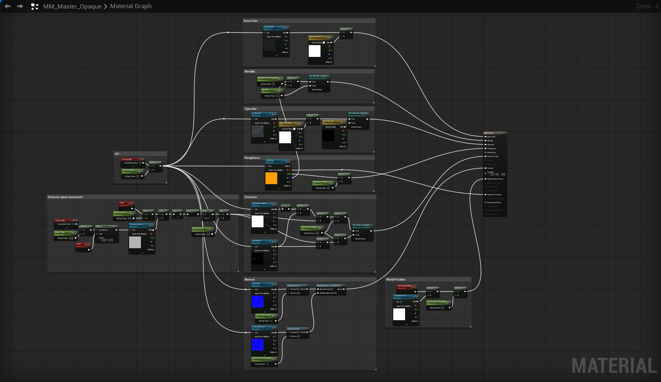The width and height of the screenshot is (661, 382).
Task: Click the Metallic comment box title
Action: tap(250, 71)
